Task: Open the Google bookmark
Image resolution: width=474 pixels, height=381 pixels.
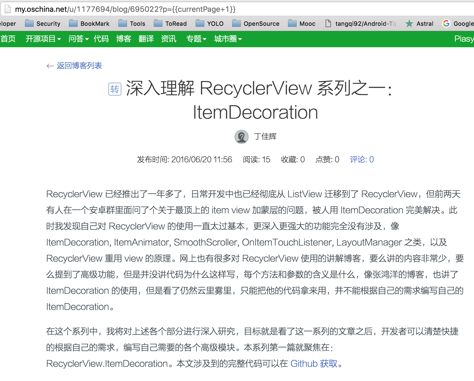Action: coord(458,24)
